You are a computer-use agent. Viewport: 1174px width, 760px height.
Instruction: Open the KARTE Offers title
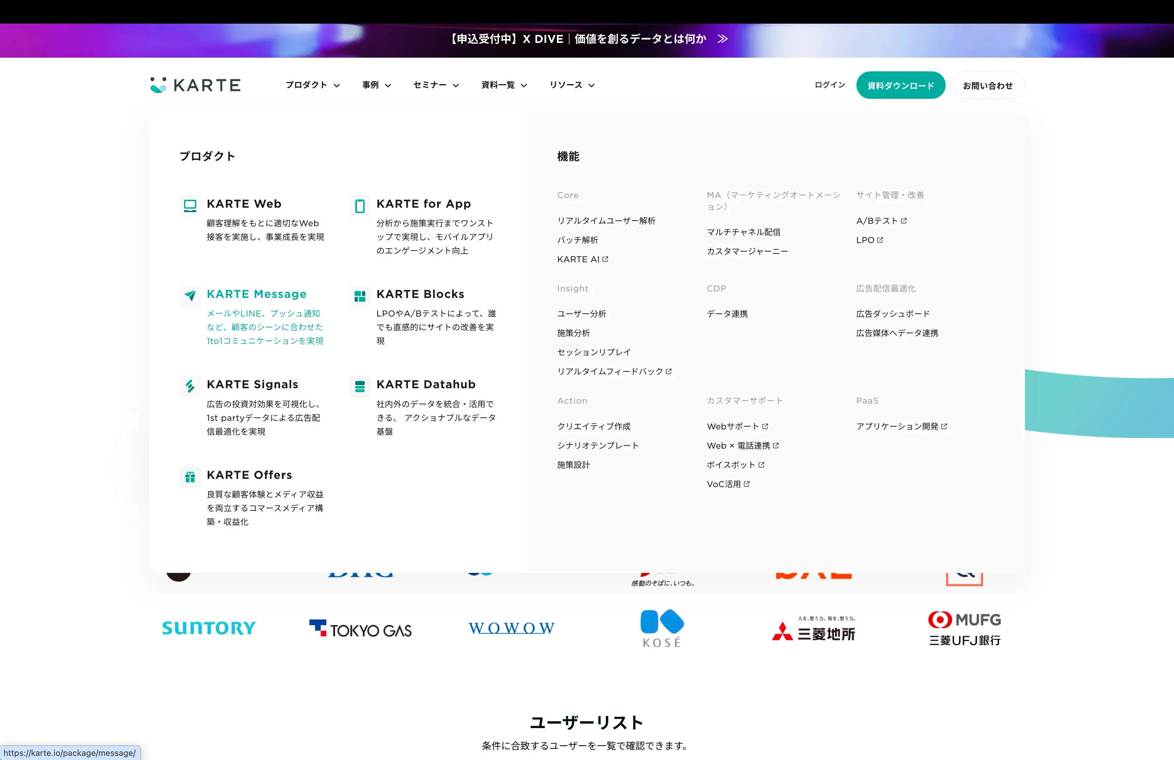pos(250,475)
